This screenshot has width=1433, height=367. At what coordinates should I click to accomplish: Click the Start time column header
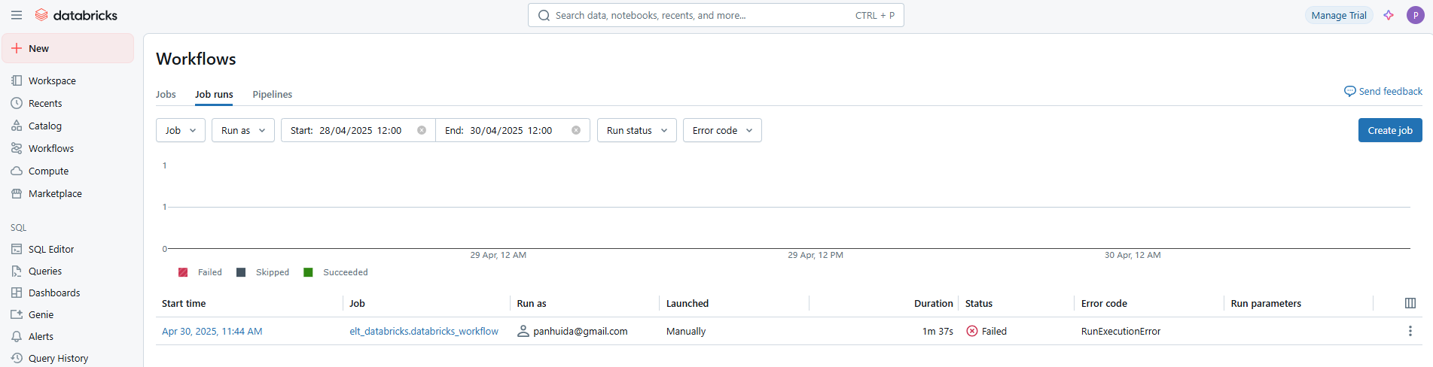click(x=184, y=303)
